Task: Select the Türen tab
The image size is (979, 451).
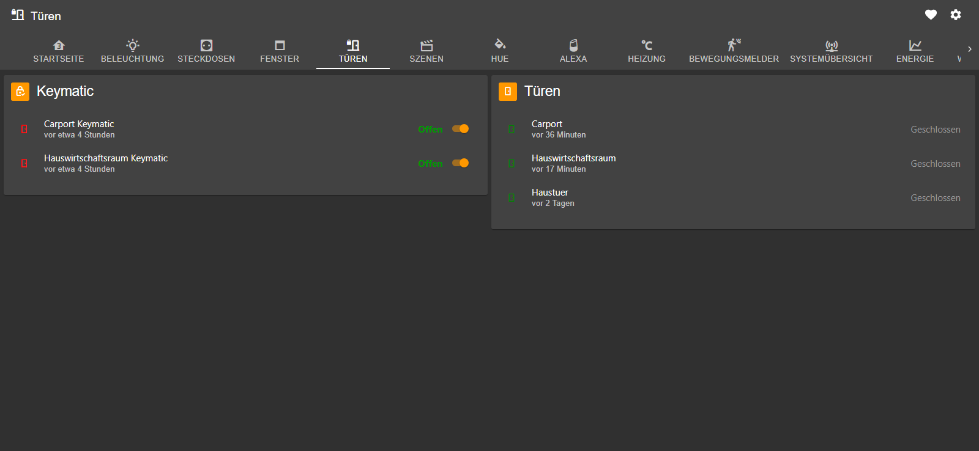Action: pyautogui.click(x=353, y=51)
